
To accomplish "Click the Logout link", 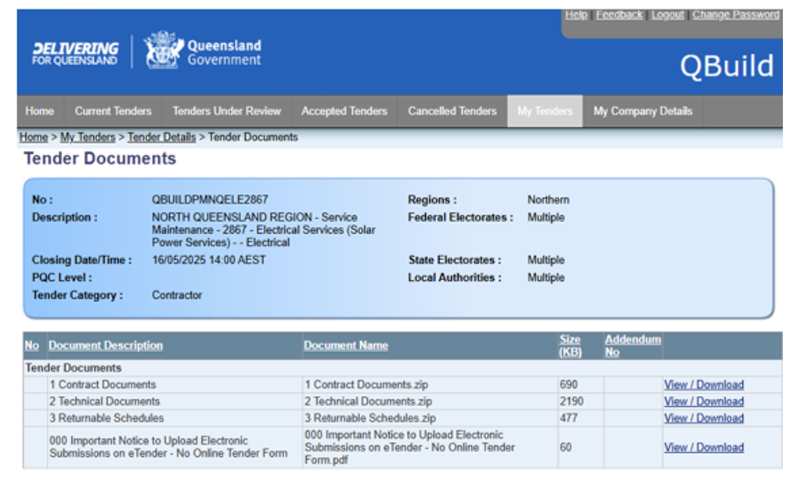I will (x=667, y=15).
